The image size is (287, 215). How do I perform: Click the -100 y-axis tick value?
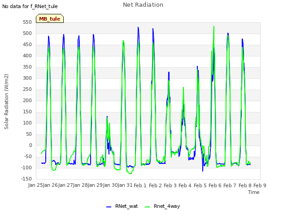(x=26, y=168)
